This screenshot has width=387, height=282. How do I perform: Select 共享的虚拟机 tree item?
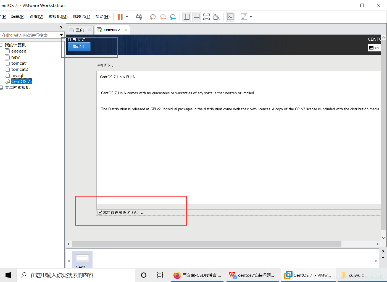17,88
